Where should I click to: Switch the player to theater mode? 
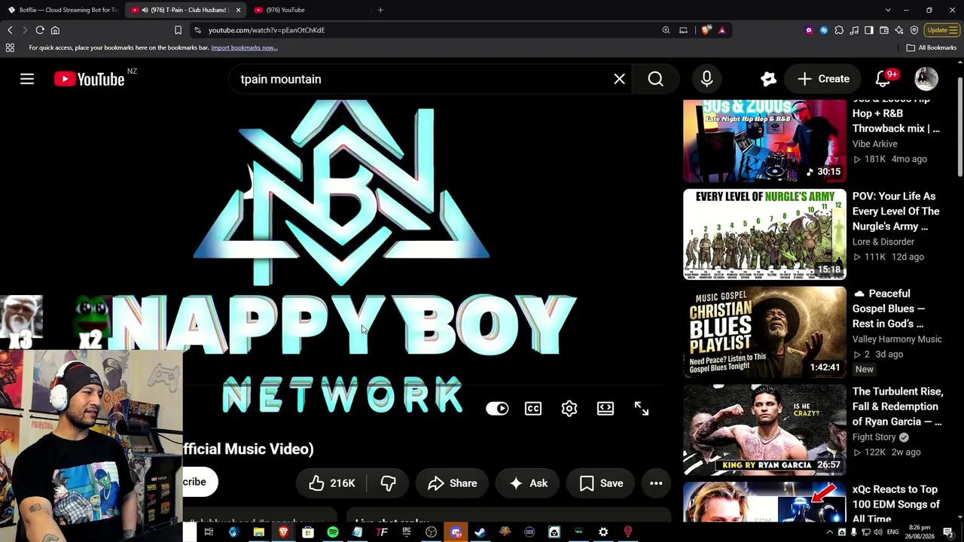click(606, 409)
